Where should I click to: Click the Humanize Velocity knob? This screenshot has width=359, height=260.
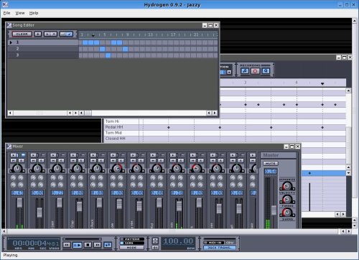[287, 186]
